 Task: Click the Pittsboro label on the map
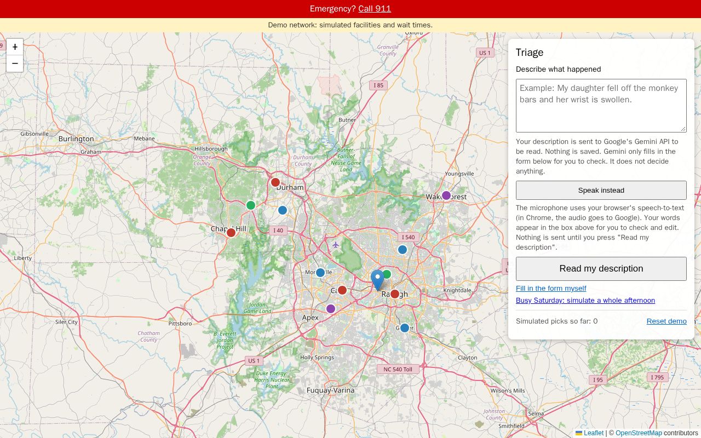(180, 324)
